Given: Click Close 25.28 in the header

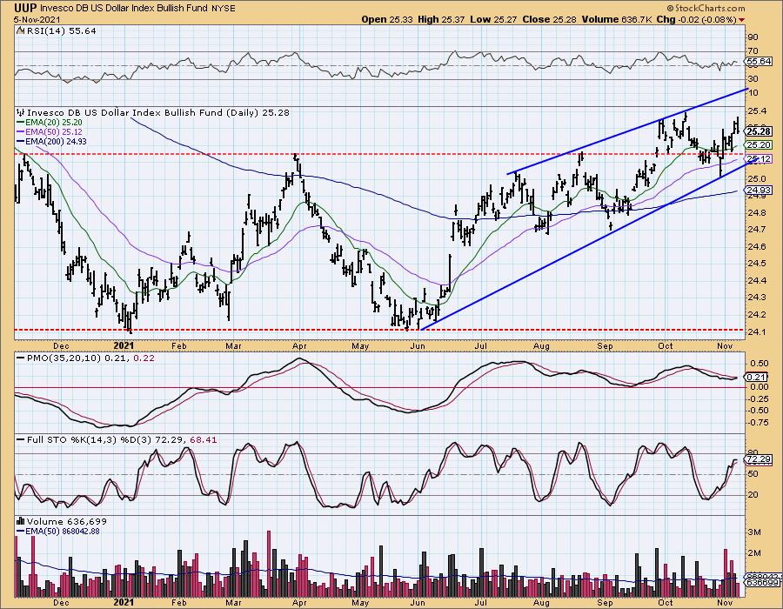Looking at the screenshot, I should click(549, 19).
